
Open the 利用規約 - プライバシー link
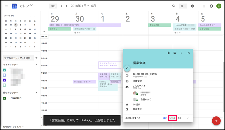tap(13, 127)
